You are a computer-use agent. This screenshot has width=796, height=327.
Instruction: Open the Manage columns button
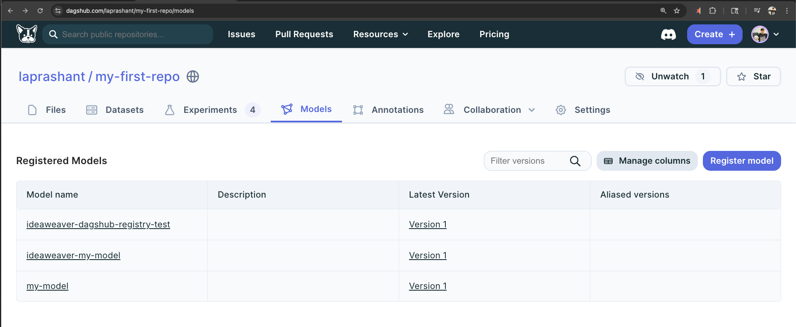click(x=647, y=161)
